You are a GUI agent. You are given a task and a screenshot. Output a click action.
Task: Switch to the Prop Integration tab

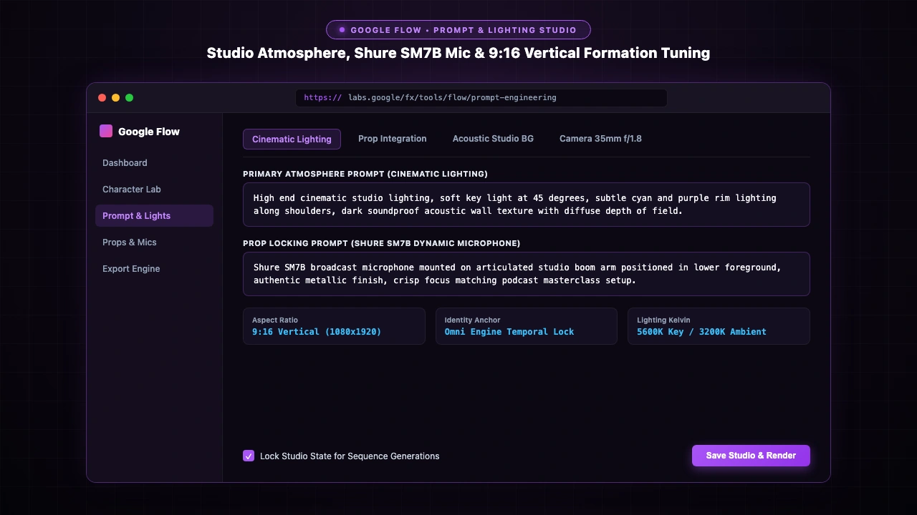click(393, 139)
